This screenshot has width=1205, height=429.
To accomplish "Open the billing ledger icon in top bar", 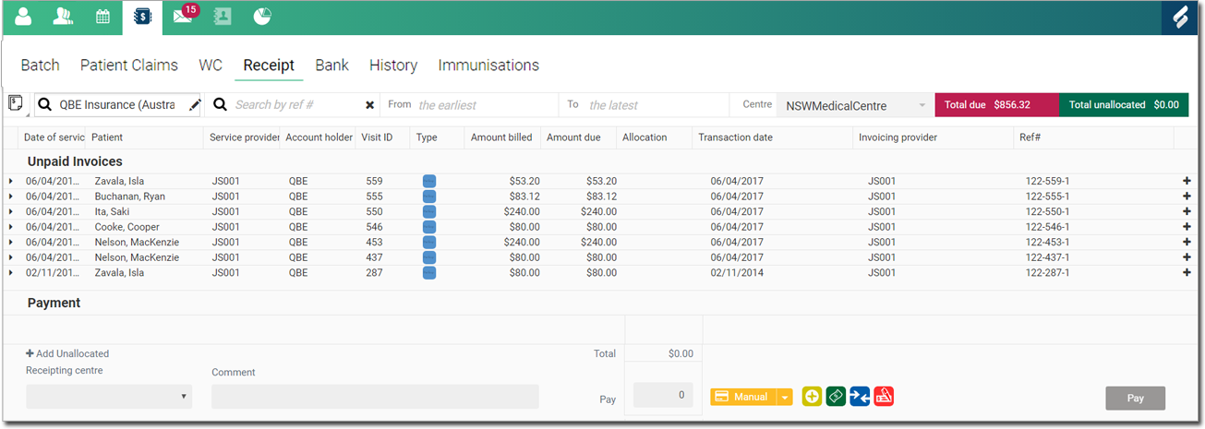I will 142,17.
